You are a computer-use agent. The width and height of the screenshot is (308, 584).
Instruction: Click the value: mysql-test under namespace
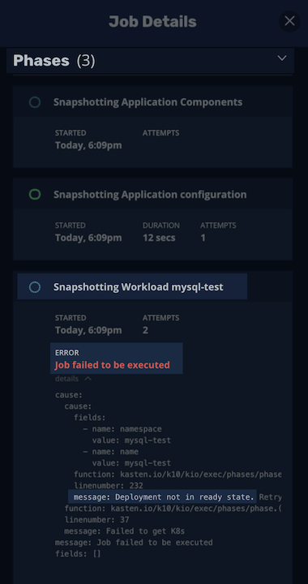coord(131,440)
